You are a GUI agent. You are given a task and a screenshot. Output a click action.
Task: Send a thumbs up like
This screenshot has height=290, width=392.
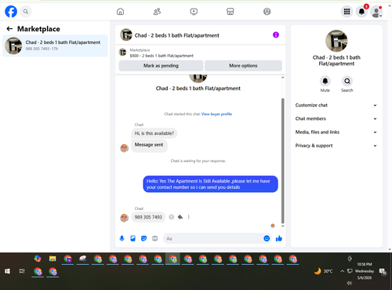click(x=279, y=238)
